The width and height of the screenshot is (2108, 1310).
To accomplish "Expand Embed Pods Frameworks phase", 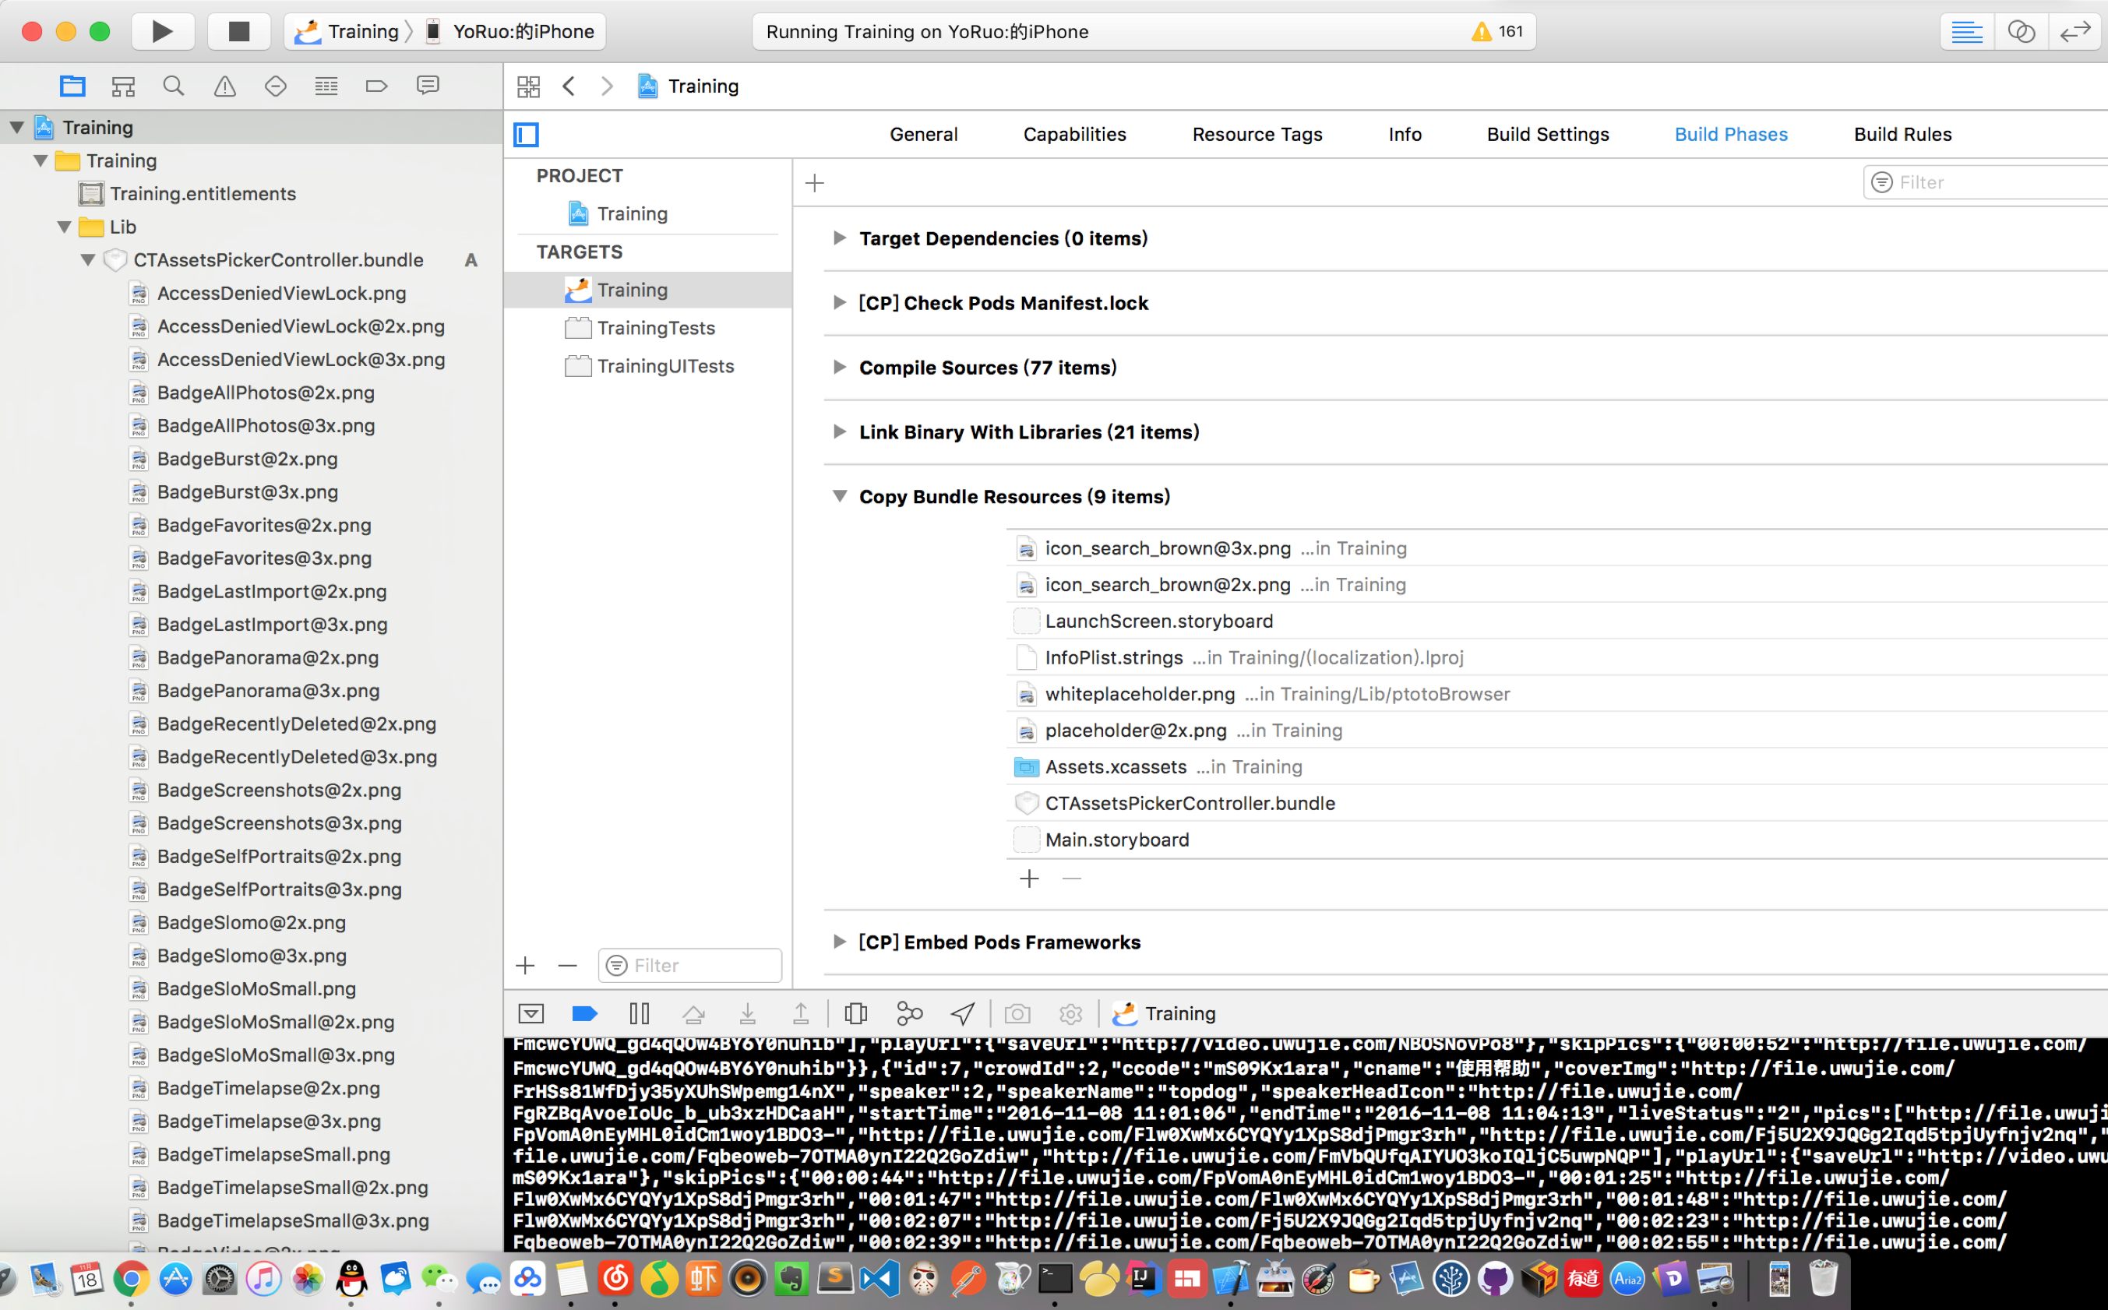I will pyautogui.click(x=839, y=941).
